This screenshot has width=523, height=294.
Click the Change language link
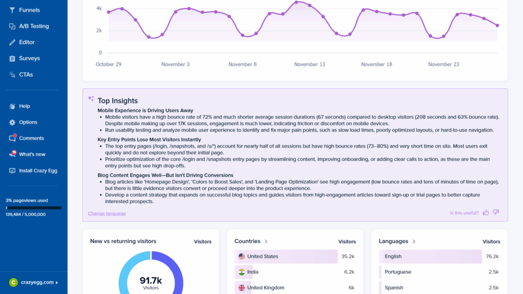107,213
